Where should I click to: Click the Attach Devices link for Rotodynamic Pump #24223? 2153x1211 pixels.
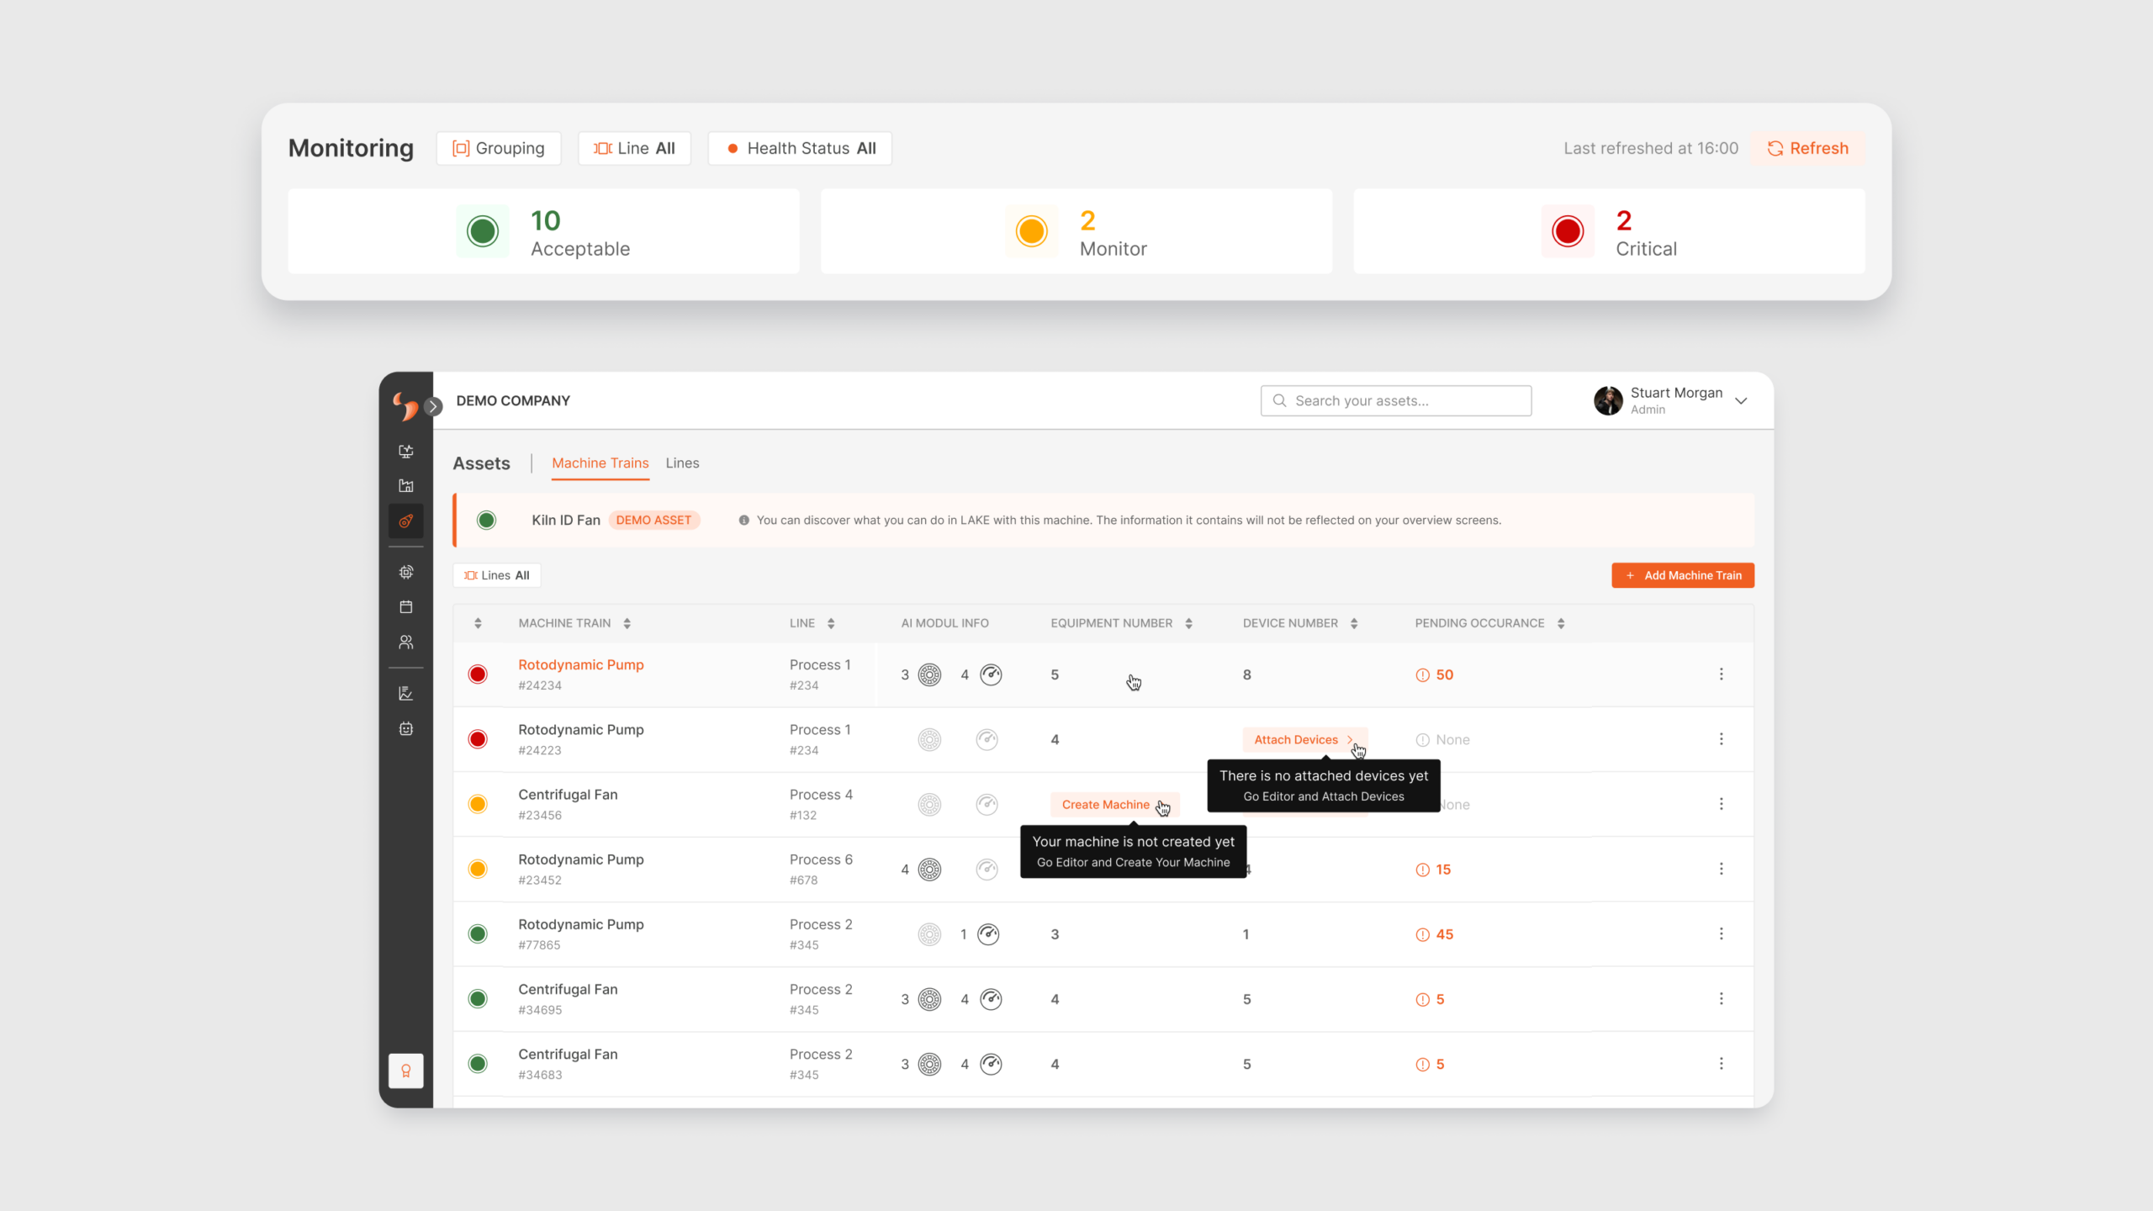click(1295, 738)
